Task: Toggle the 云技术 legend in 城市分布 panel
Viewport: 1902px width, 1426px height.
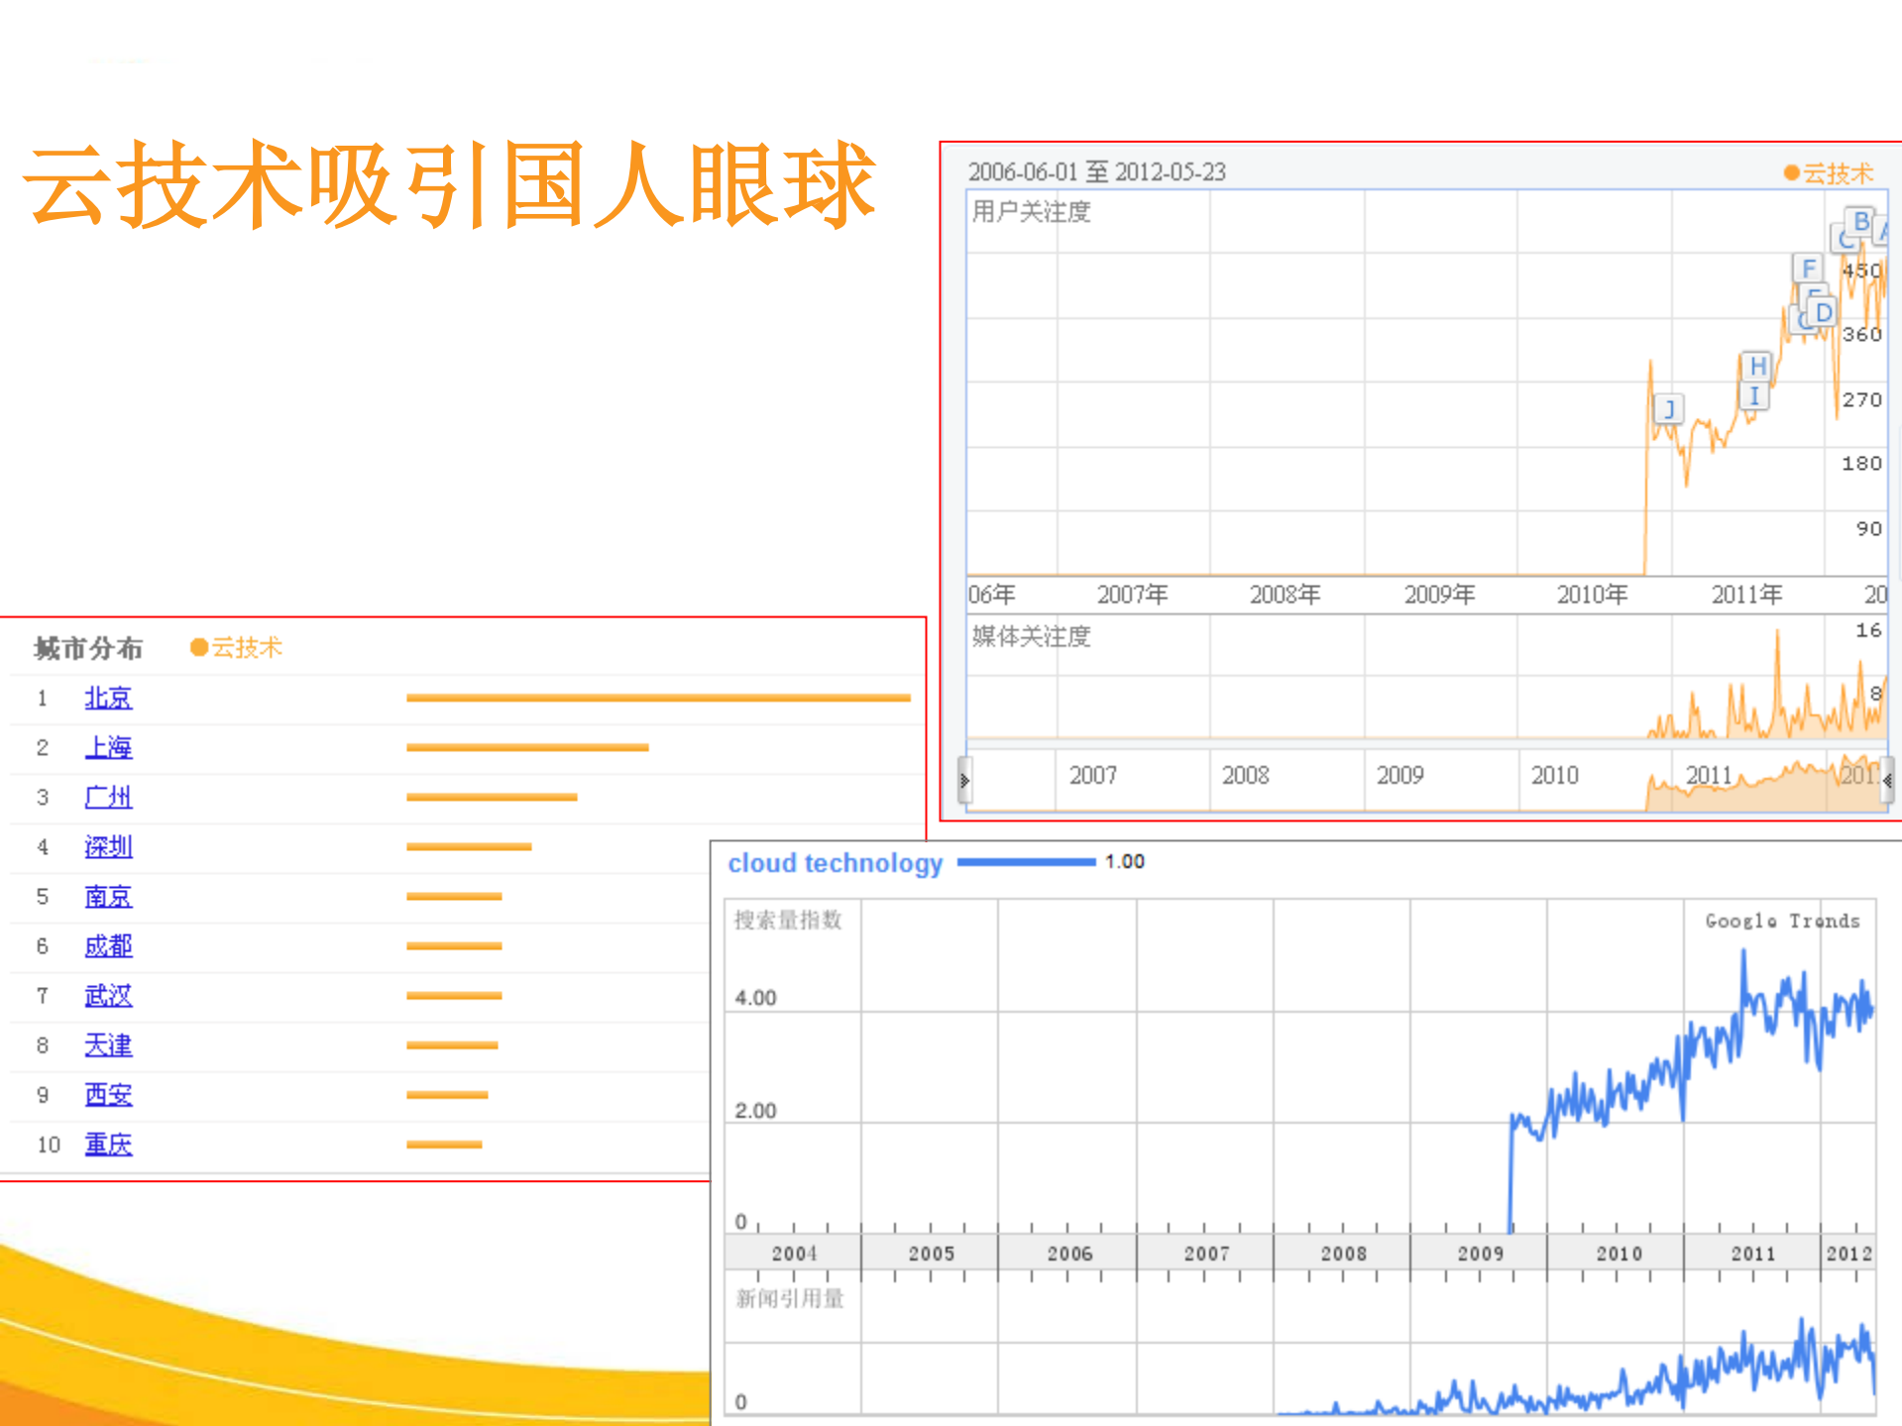Action: pyautogui.click(x=237, y=647)
